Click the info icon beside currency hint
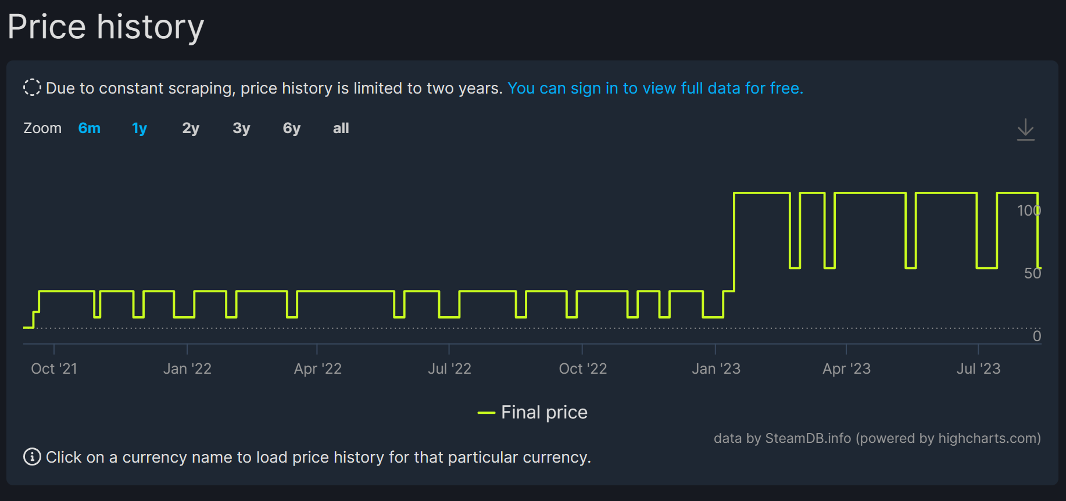This screenshot has height=501, width=1066. tap(32, 457)
